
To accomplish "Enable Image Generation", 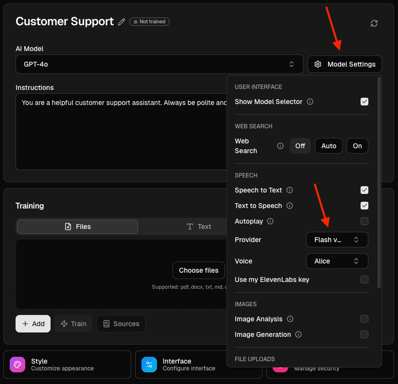I will pos(364,334).
